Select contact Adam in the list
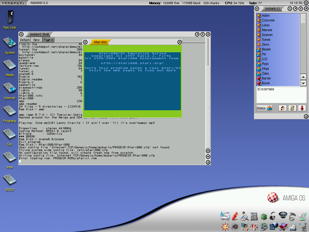The width and height of the screenshot is (309, 232). tap(278, 16)
